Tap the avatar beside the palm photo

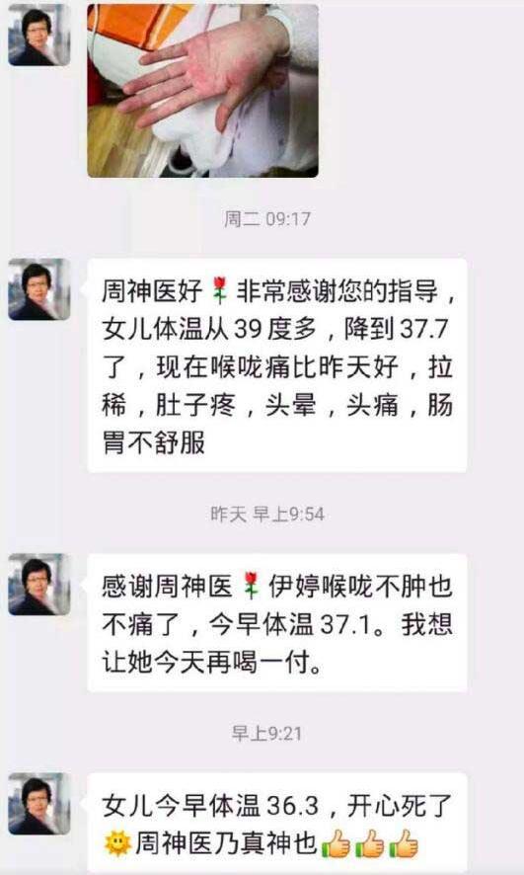[x=39, y=35]
